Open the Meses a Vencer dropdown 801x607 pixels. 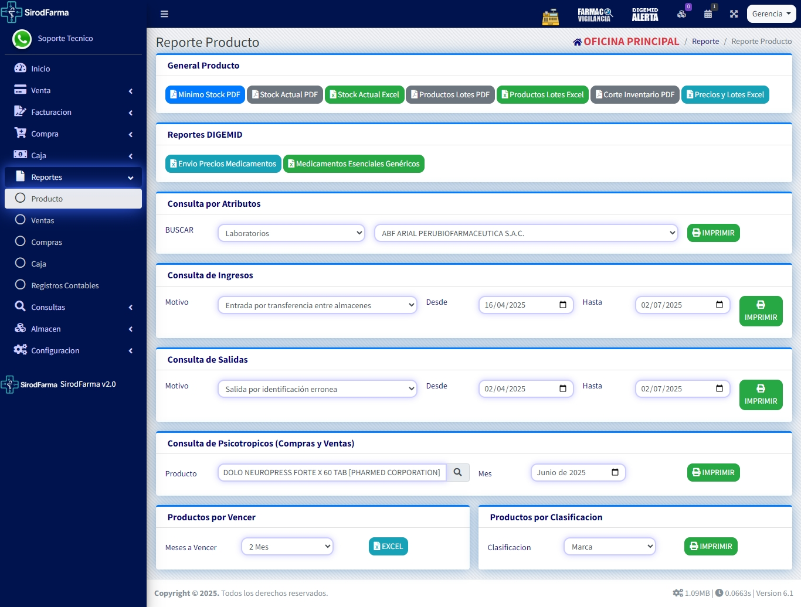point(287,547)
